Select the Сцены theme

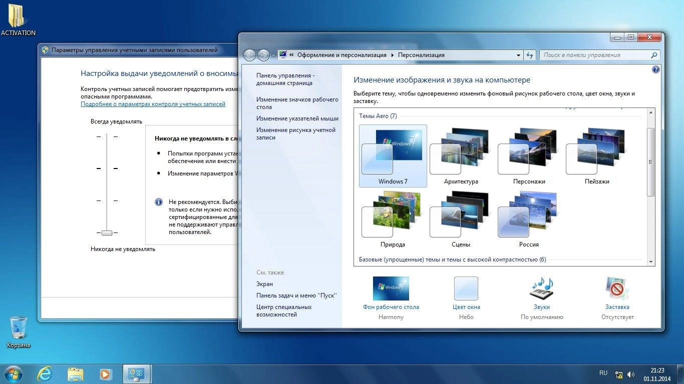point(461,219)
